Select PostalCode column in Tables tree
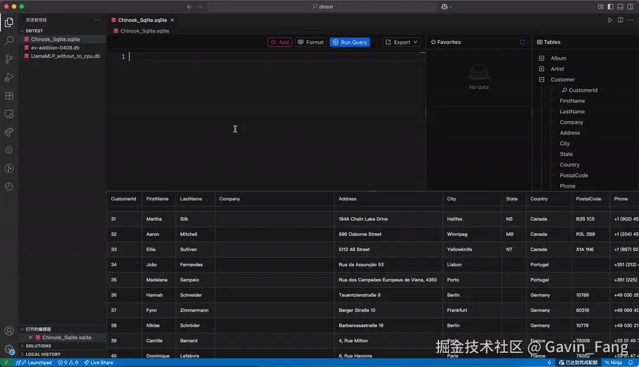Screen dimensions: 639x367 [x=574, y=175]
